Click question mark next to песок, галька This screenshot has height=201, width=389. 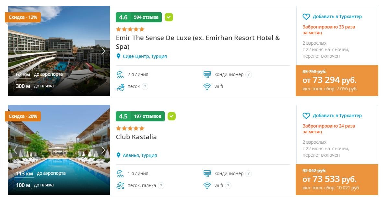(161, 185)
